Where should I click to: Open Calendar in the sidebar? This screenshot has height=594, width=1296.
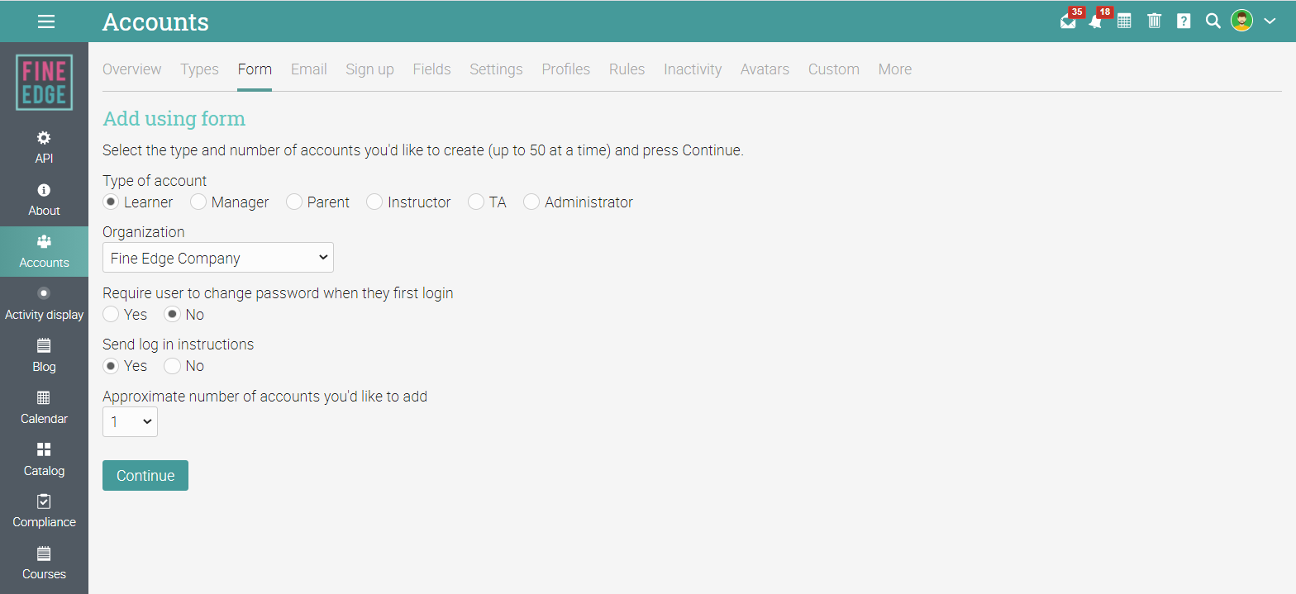(x=44, y=408)
